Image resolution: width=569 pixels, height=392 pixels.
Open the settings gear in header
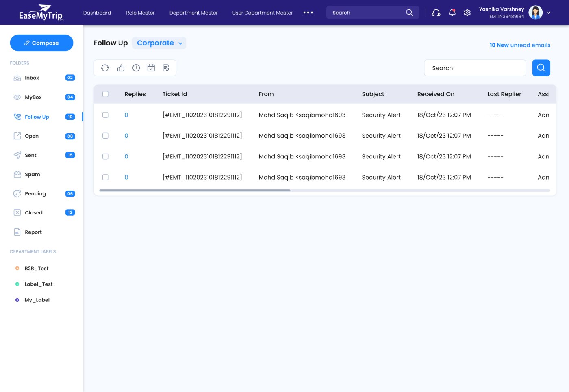coord(467,13)
